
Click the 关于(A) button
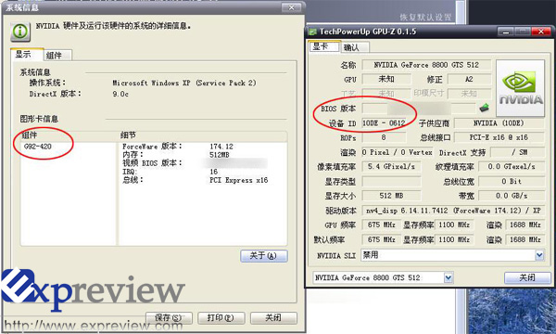click(264, 256)
